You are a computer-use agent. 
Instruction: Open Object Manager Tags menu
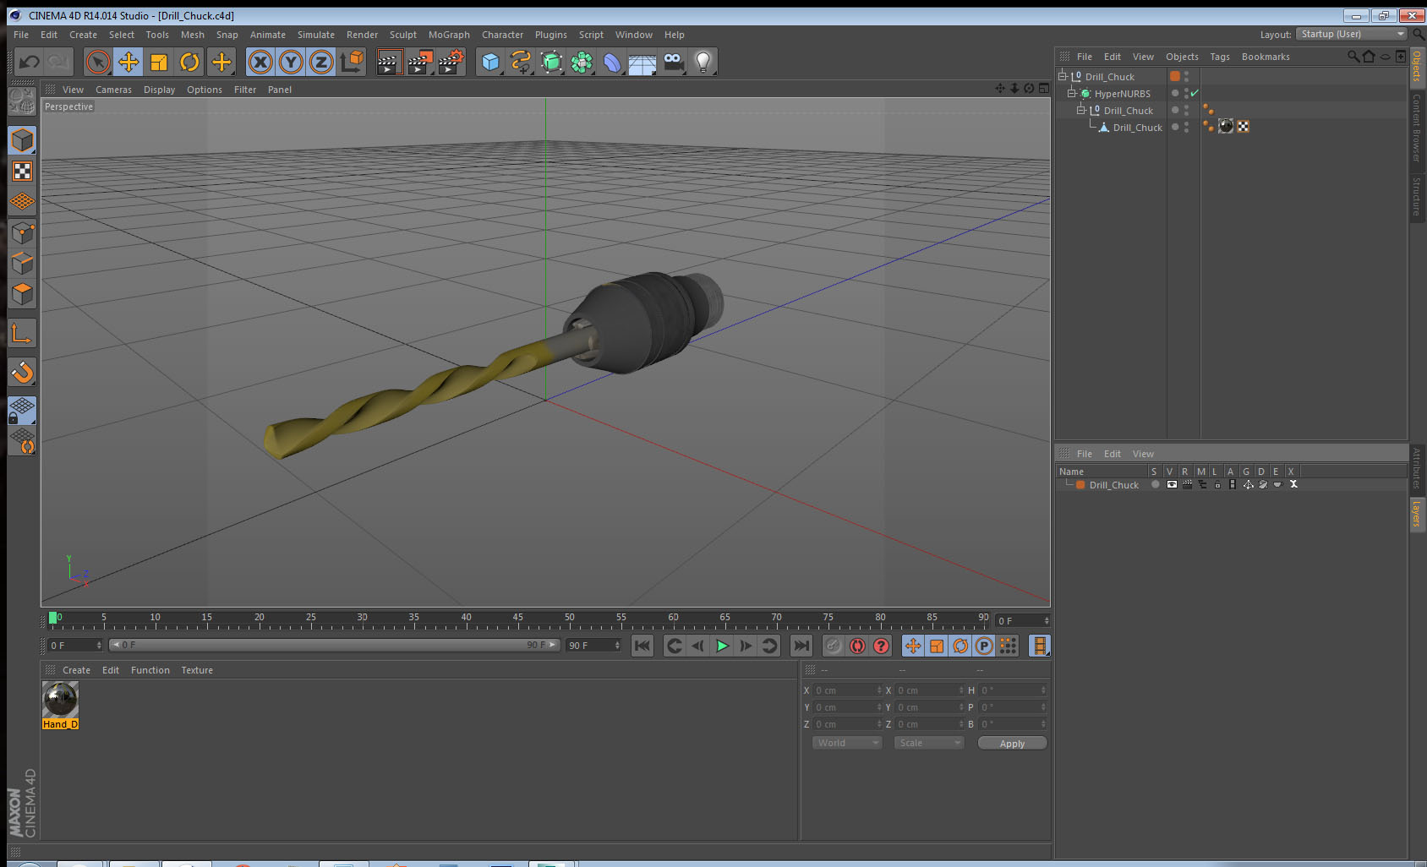[1220, 57]
